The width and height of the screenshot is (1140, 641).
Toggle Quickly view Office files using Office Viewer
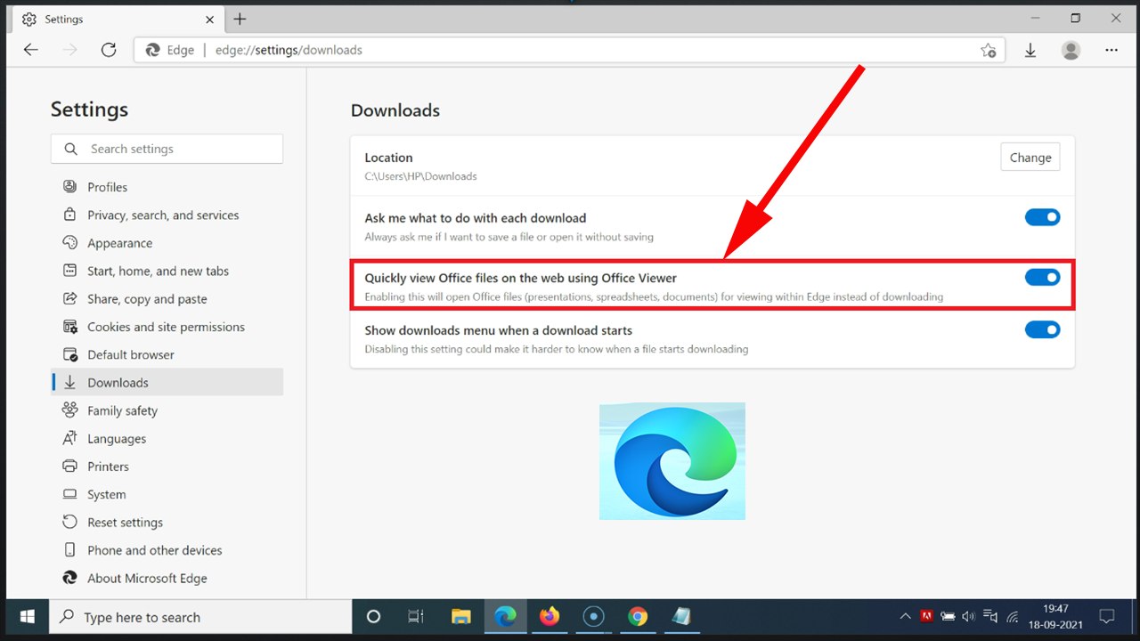(1042, 278)
